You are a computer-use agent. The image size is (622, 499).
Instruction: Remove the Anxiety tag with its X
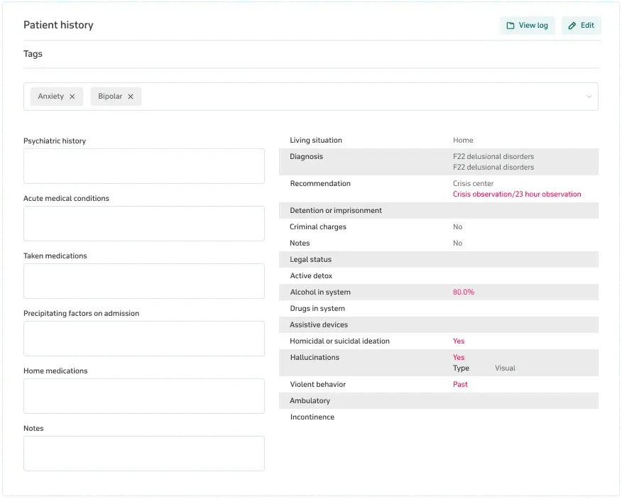72,97
